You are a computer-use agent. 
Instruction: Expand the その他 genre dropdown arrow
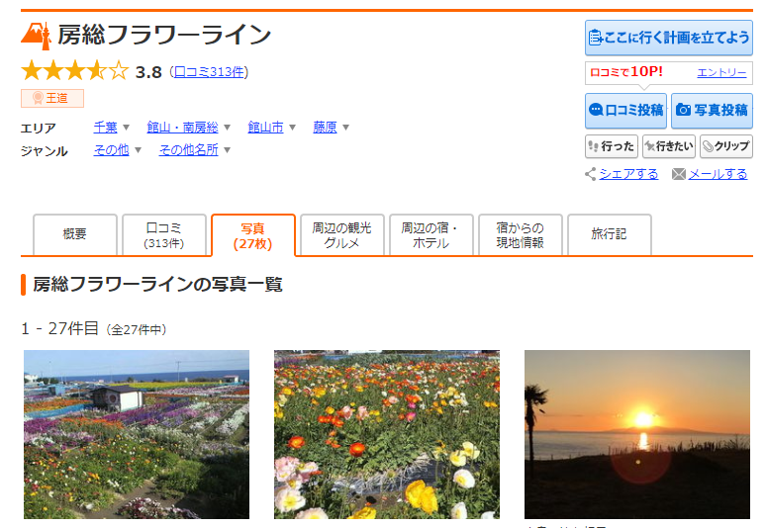click(138, 150)
